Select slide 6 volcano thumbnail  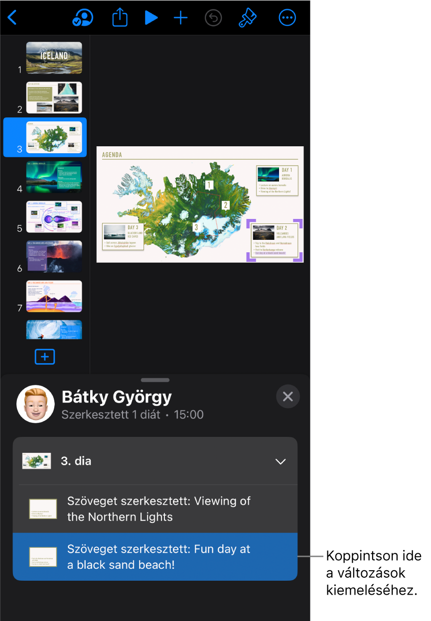tap(54, 257)
